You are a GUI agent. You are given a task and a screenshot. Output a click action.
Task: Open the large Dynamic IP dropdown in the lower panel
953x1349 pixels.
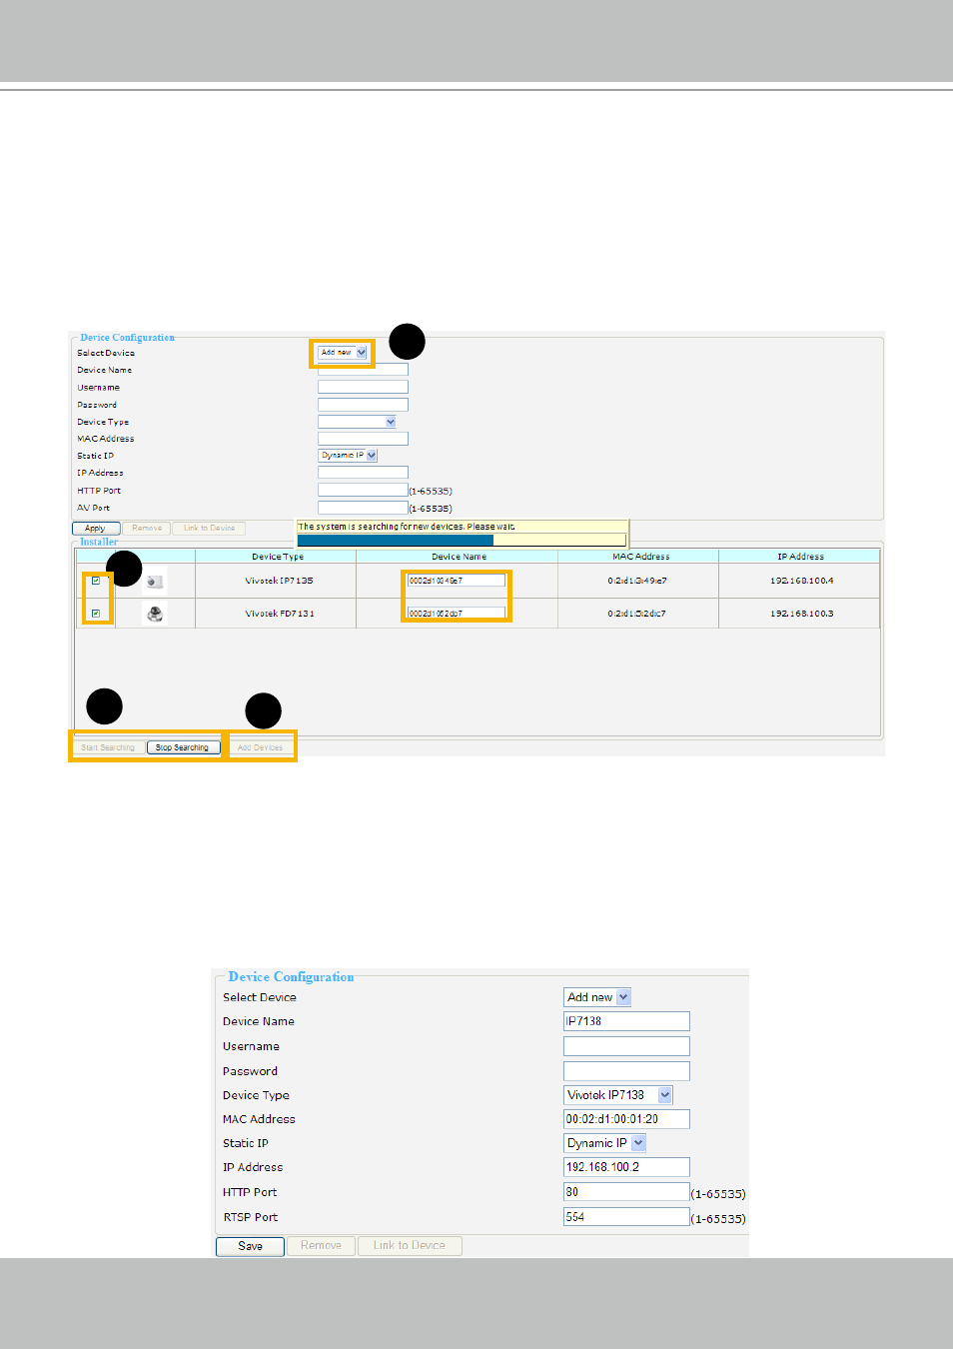605,1143
